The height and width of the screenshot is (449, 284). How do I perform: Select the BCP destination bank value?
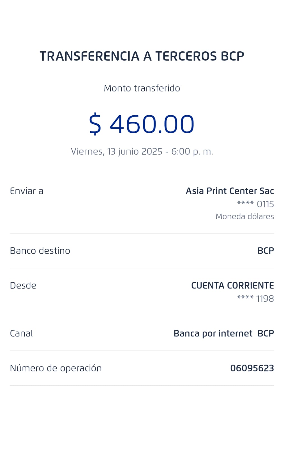click(x=265, y=251)
